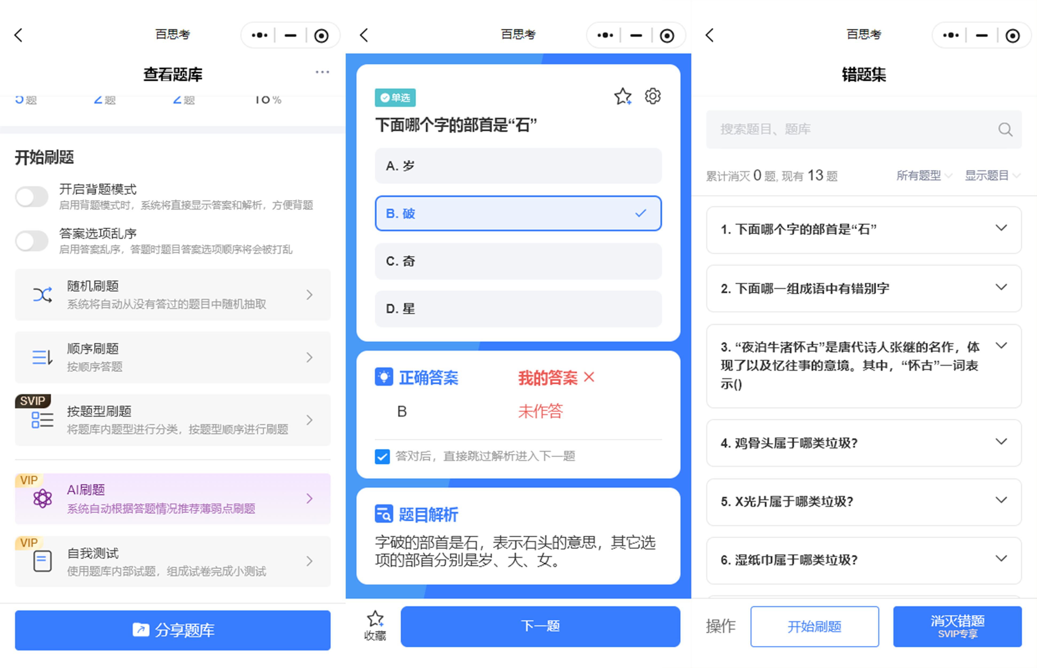
Task: Close mini-program circle on 查看题库 screen
Action: [321, 36]
